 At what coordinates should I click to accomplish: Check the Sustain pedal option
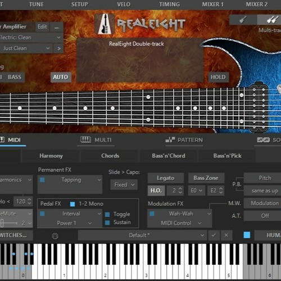107,223
